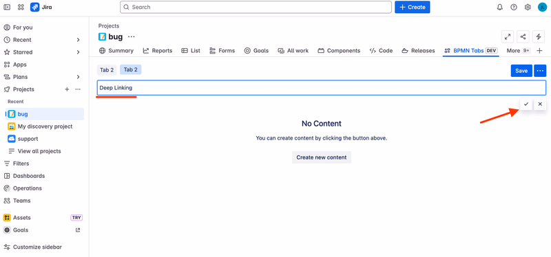This screenshot has height=257, width=551.
Task: Click the Projects label in the sidebar
Action: tap(23, 89)
